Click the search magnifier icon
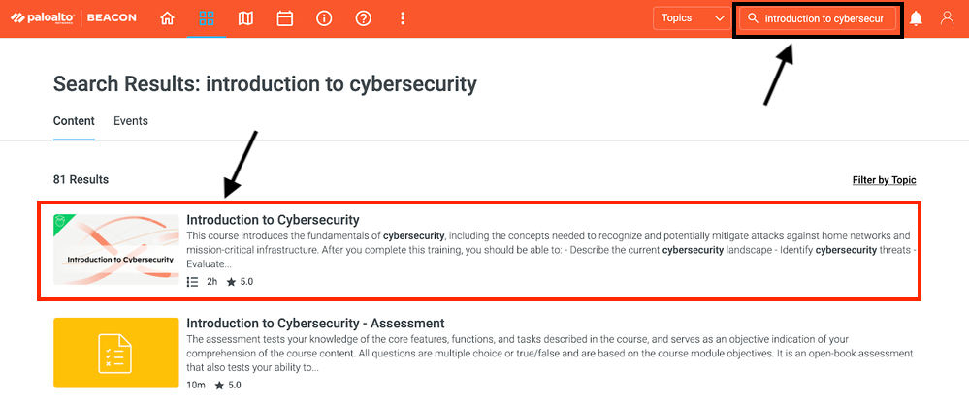The image size is (969, 403). tap(753, 18)
